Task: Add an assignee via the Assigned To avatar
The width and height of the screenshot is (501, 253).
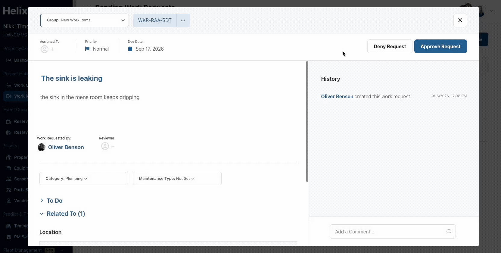Action: coord(45,49)
